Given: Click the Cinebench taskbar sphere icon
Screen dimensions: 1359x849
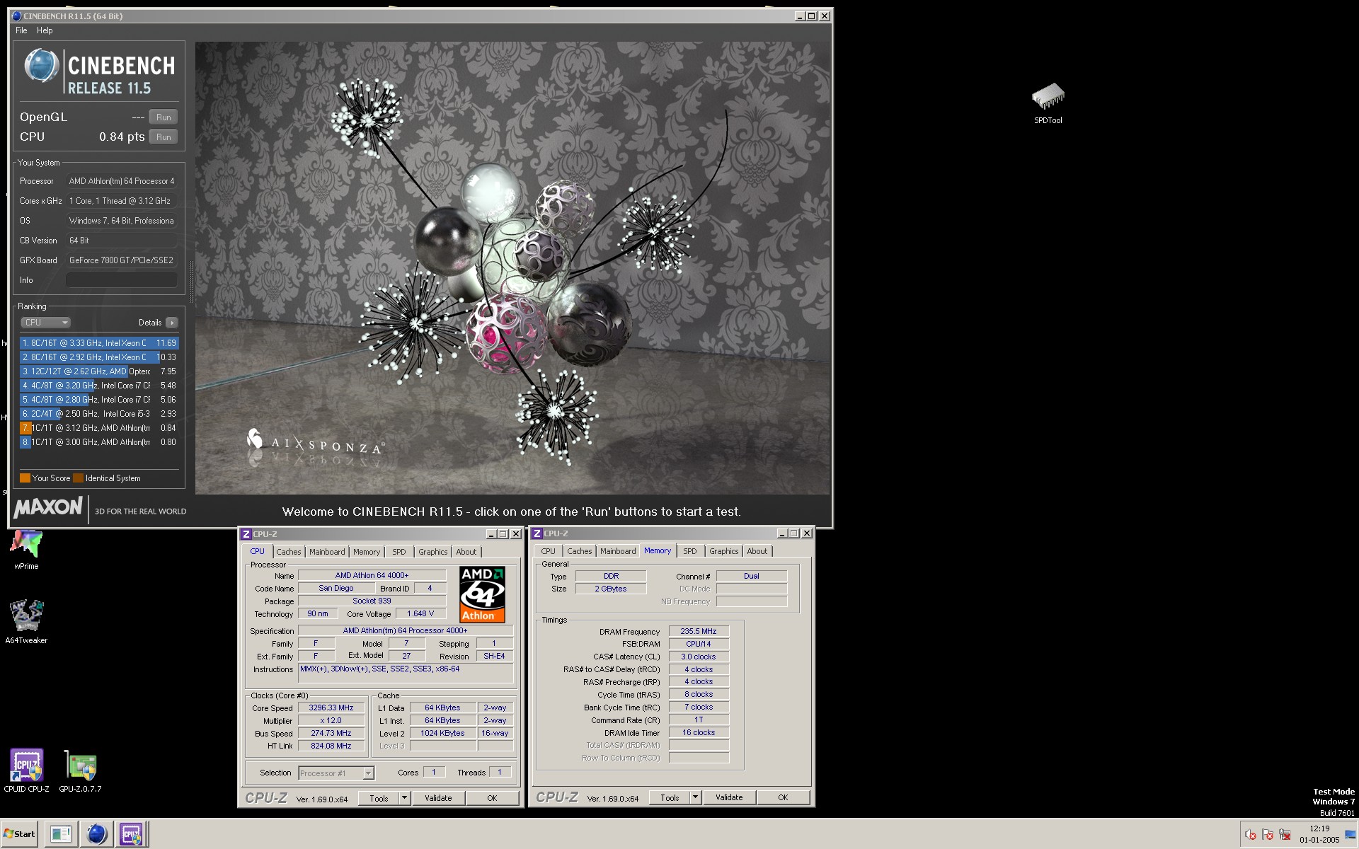Looking at the screenshot, I should [96, 834].
